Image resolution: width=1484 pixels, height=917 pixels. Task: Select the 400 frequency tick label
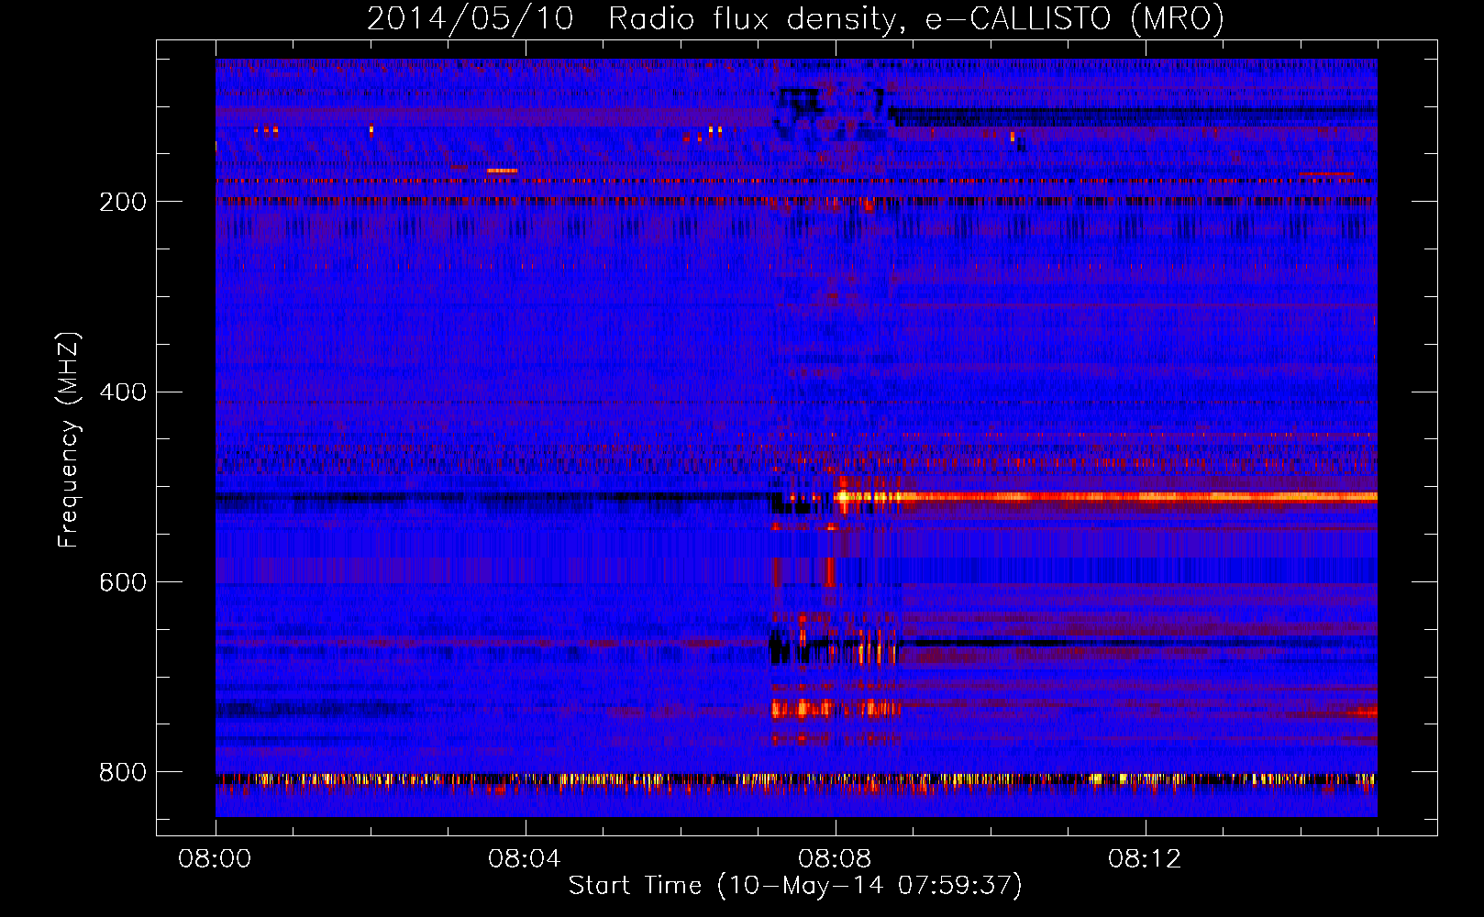[123, 392]
